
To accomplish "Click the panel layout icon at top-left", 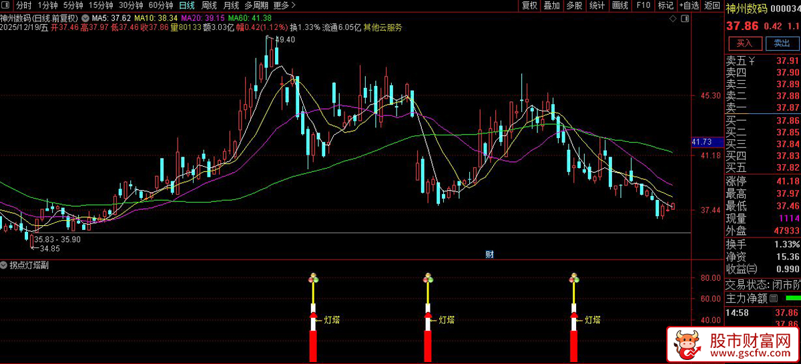I will pos(7,5).
